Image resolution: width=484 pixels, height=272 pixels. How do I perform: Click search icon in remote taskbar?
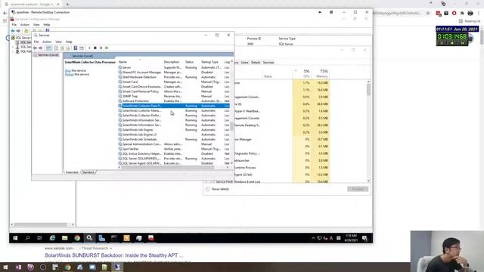coord(27,238)
